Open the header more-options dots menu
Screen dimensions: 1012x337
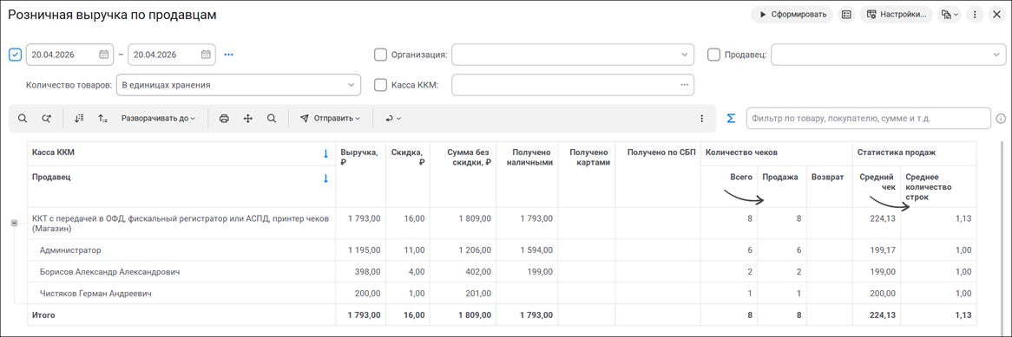pyautogui.click(x=975, y=14)
